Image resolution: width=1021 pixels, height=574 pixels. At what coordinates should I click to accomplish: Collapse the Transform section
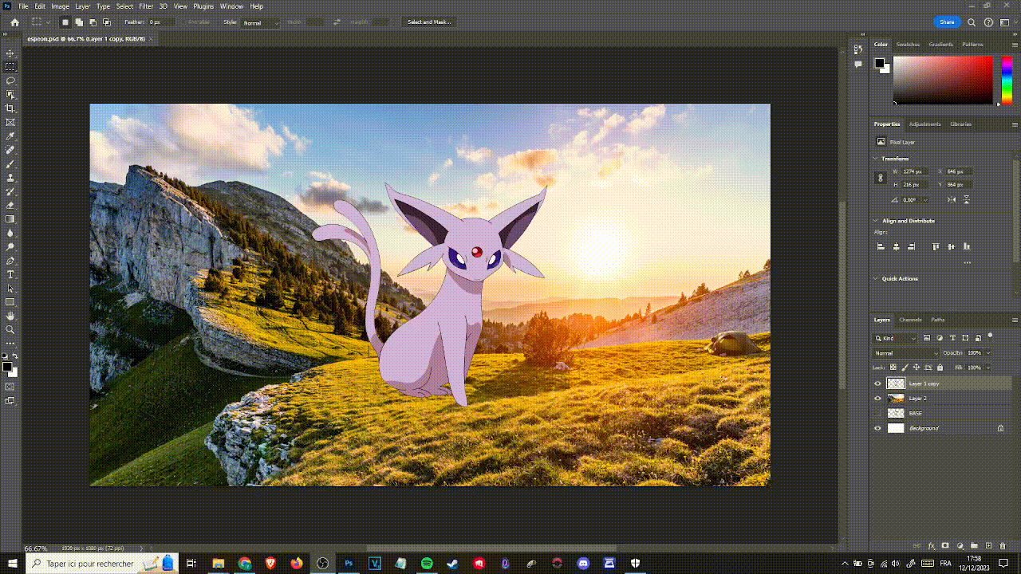876,159
